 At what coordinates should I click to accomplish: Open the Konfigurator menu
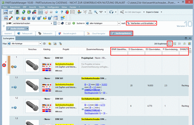[x=53, y=7]
